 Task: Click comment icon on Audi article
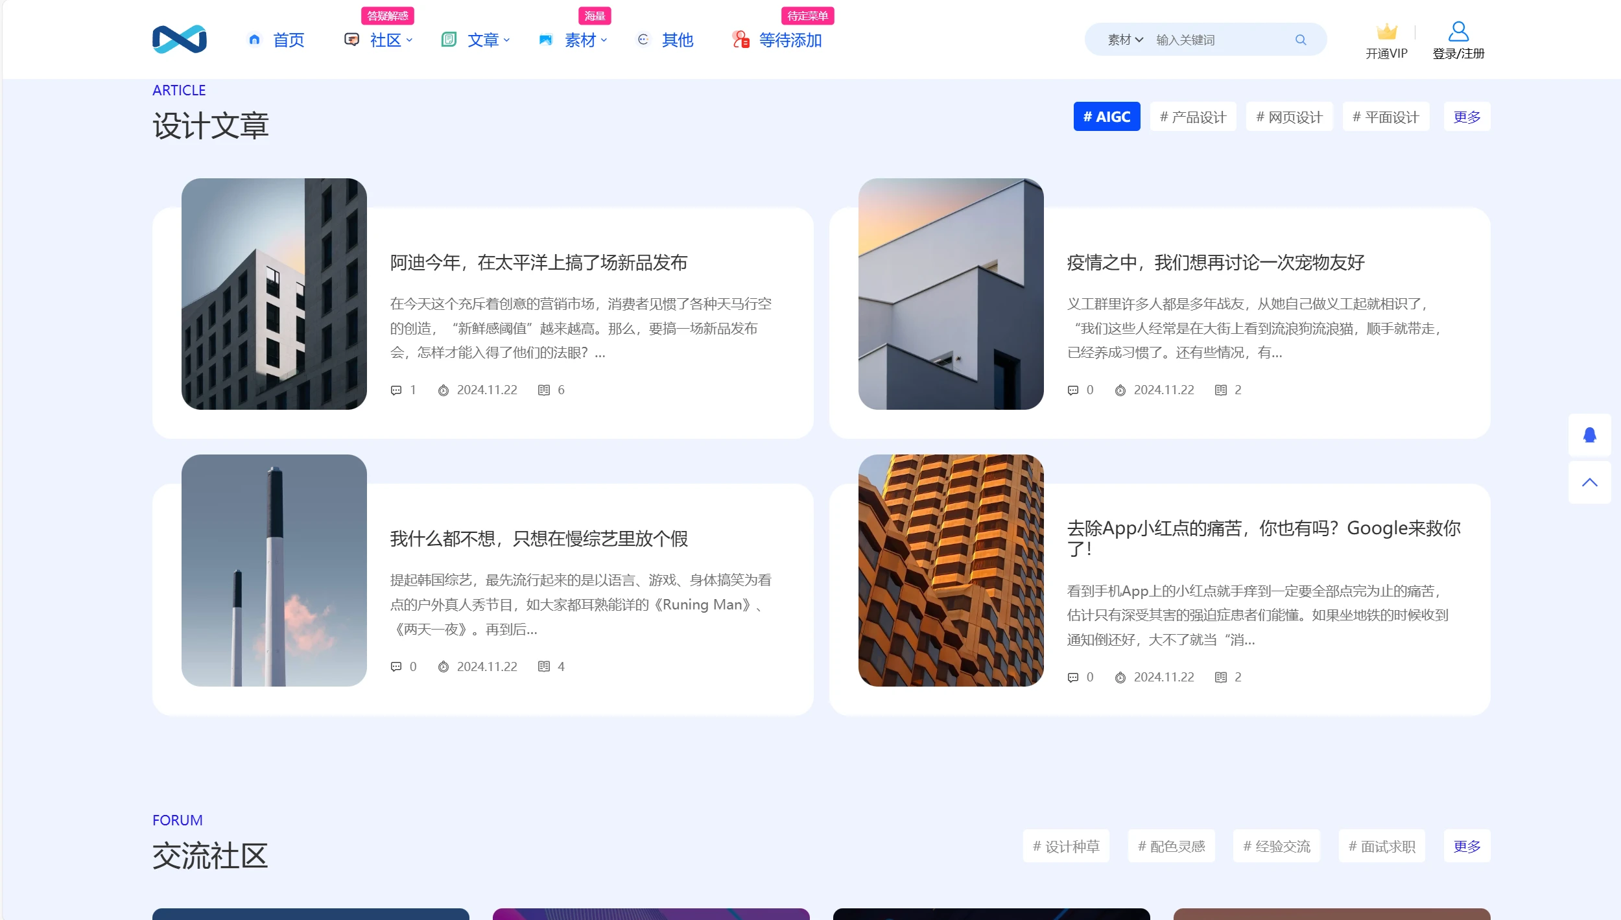coord(396,390)
